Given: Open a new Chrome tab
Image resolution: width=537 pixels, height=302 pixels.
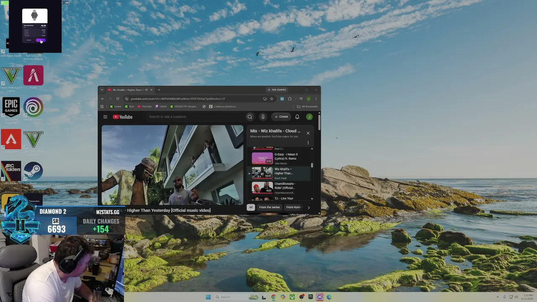Looking at the screenshot, I should pos(159,90).
